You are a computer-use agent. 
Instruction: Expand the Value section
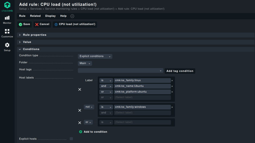[x=27, y=42]
